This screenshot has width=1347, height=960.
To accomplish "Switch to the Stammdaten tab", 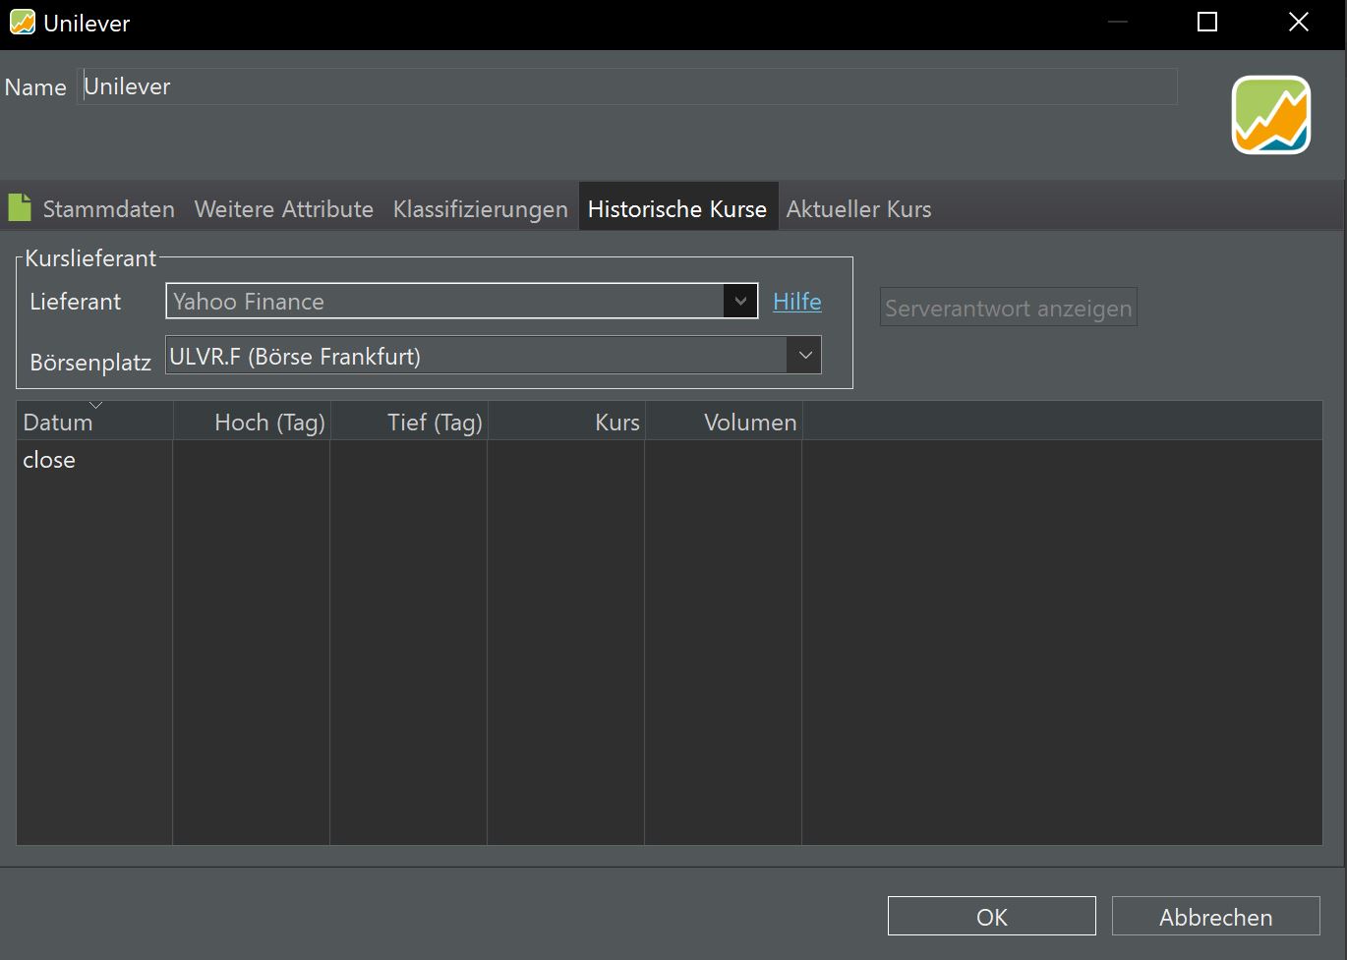I will [x=108, y=209].
